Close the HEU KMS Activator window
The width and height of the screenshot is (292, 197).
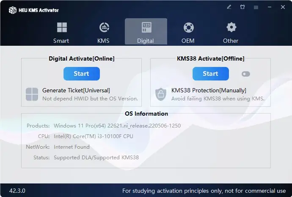pos(283,7)
